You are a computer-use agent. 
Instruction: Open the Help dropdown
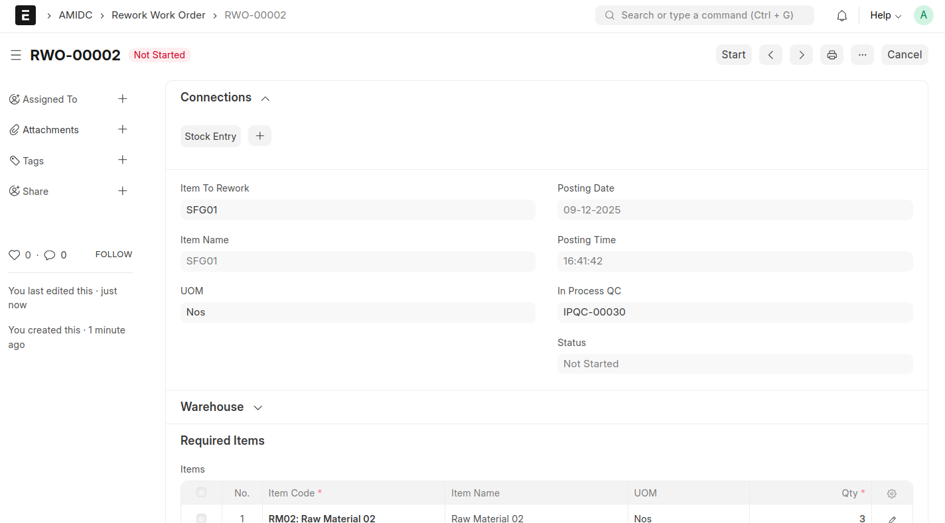[x=885, y=15]
